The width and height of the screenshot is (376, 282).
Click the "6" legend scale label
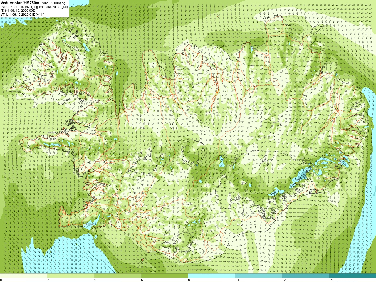[x=142, y=280]
